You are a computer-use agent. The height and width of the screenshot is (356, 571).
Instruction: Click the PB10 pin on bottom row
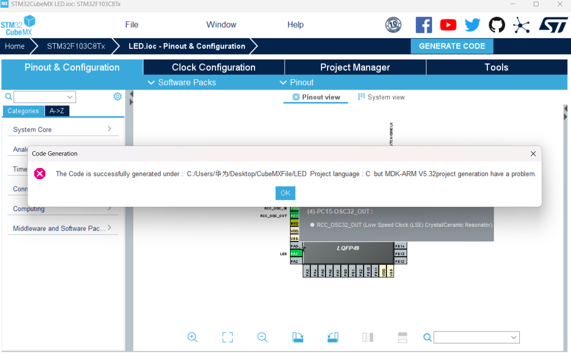(x=368, y=271)
